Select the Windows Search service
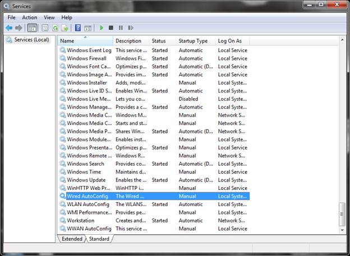 [154, 164]
